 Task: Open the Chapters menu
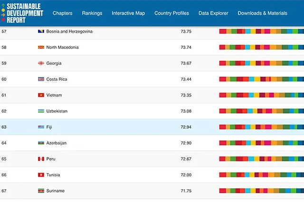[62, 13]
